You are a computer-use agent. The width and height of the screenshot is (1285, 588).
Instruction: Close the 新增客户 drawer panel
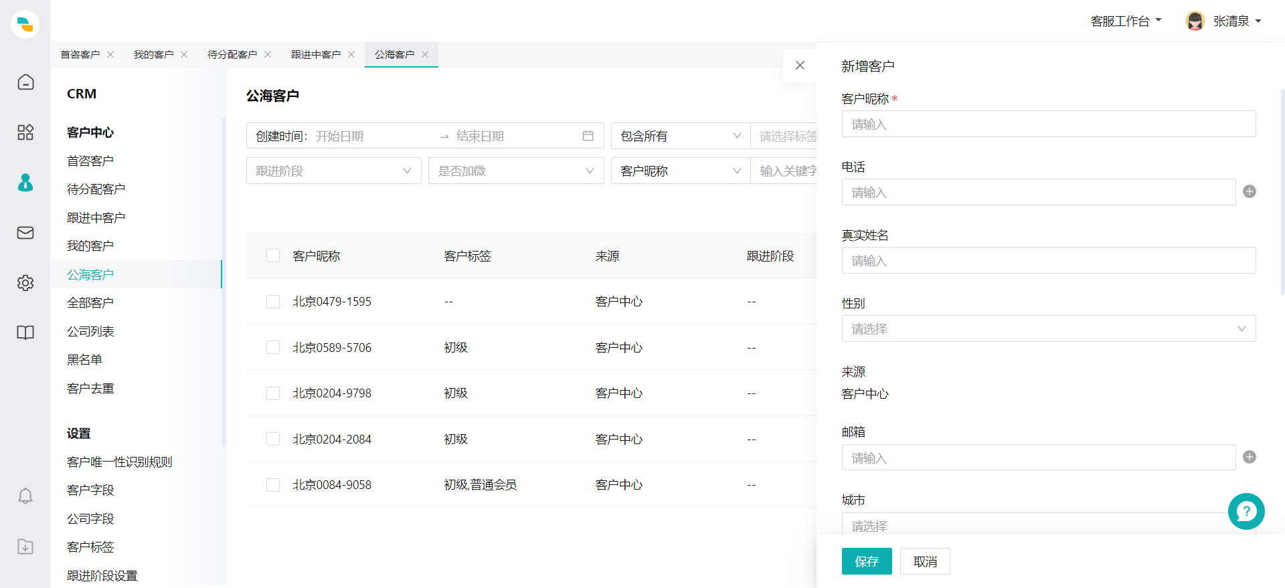click(x=800, y=65)
